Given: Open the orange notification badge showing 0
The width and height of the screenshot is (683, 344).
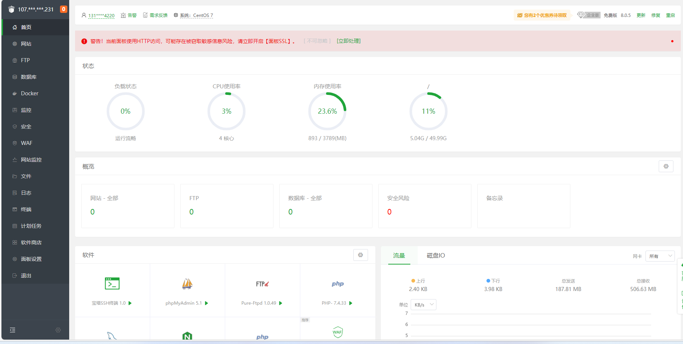Looking at the screenshot, I should [x=64, y=9].
